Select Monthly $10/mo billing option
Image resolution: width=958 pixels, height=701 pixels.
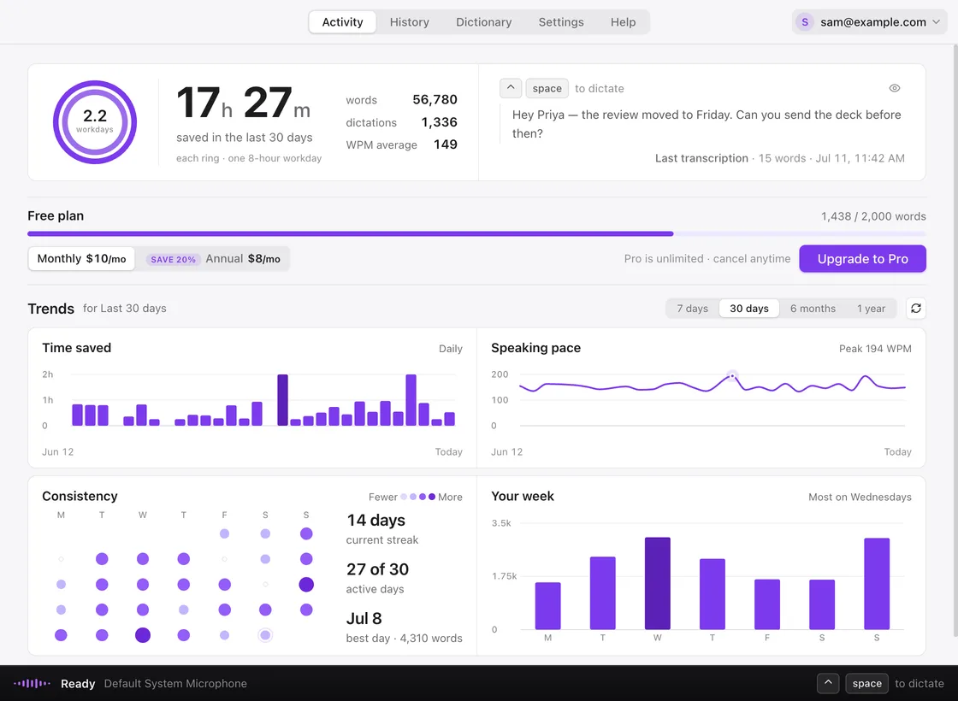click(81, 259)
